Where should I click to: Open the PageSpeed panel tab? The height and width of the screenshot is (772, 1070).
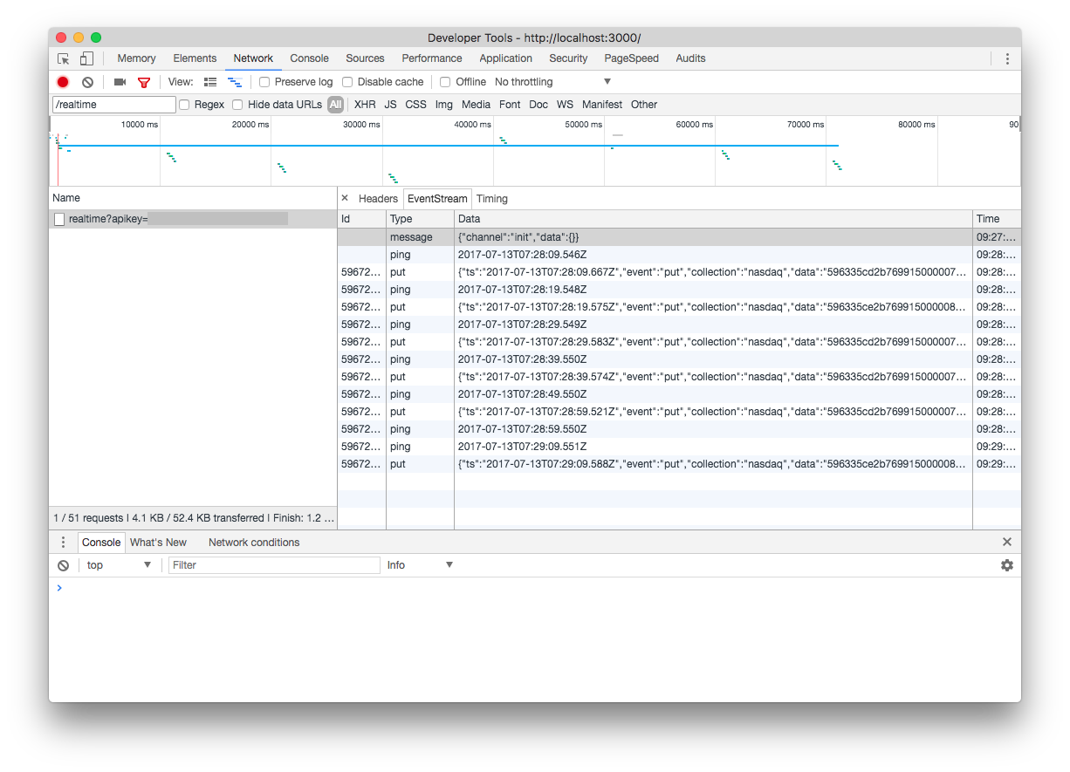[631, 58]
